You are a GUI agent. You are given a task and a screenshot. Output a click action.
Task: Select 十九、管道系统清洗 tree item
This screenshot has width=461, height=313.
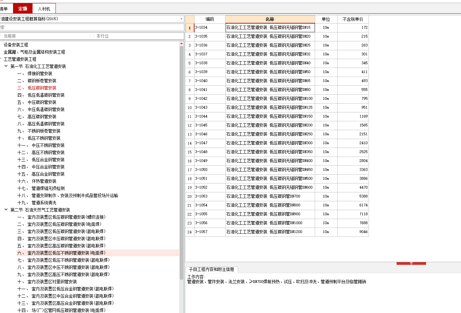point(37,203)
